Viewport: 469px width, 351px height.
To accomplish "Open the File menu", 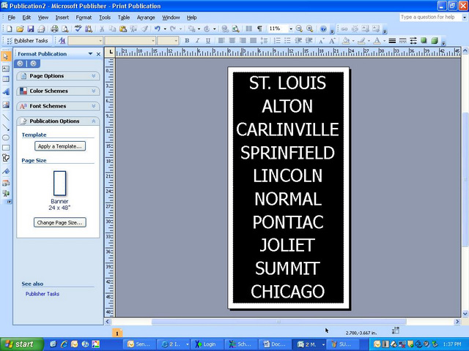I will 12,18.
